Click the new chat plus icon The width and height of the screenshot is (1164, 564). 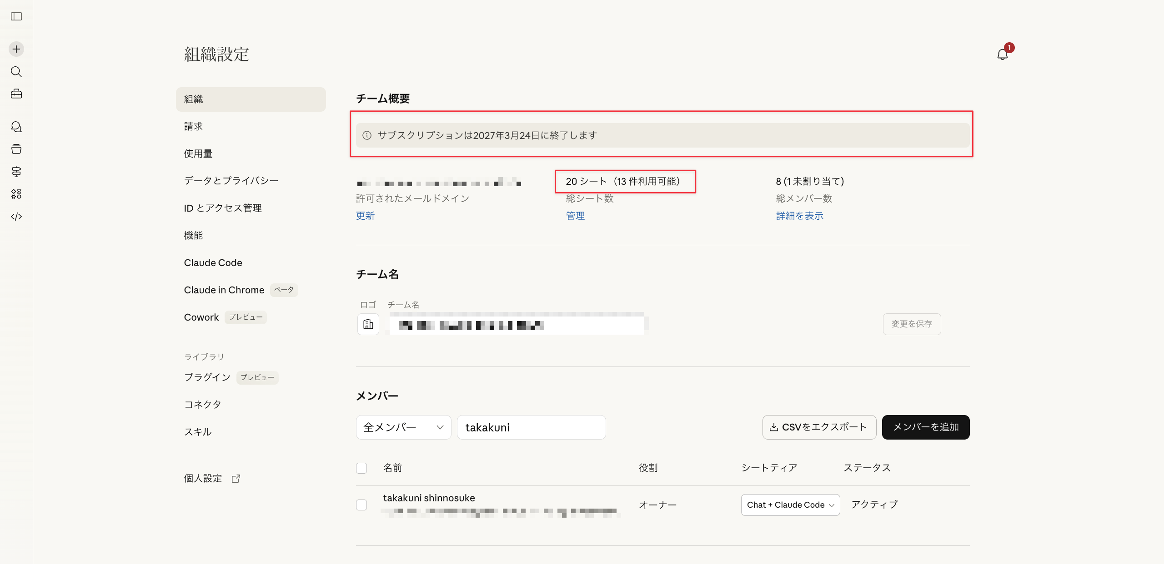(x=16, y=49)
